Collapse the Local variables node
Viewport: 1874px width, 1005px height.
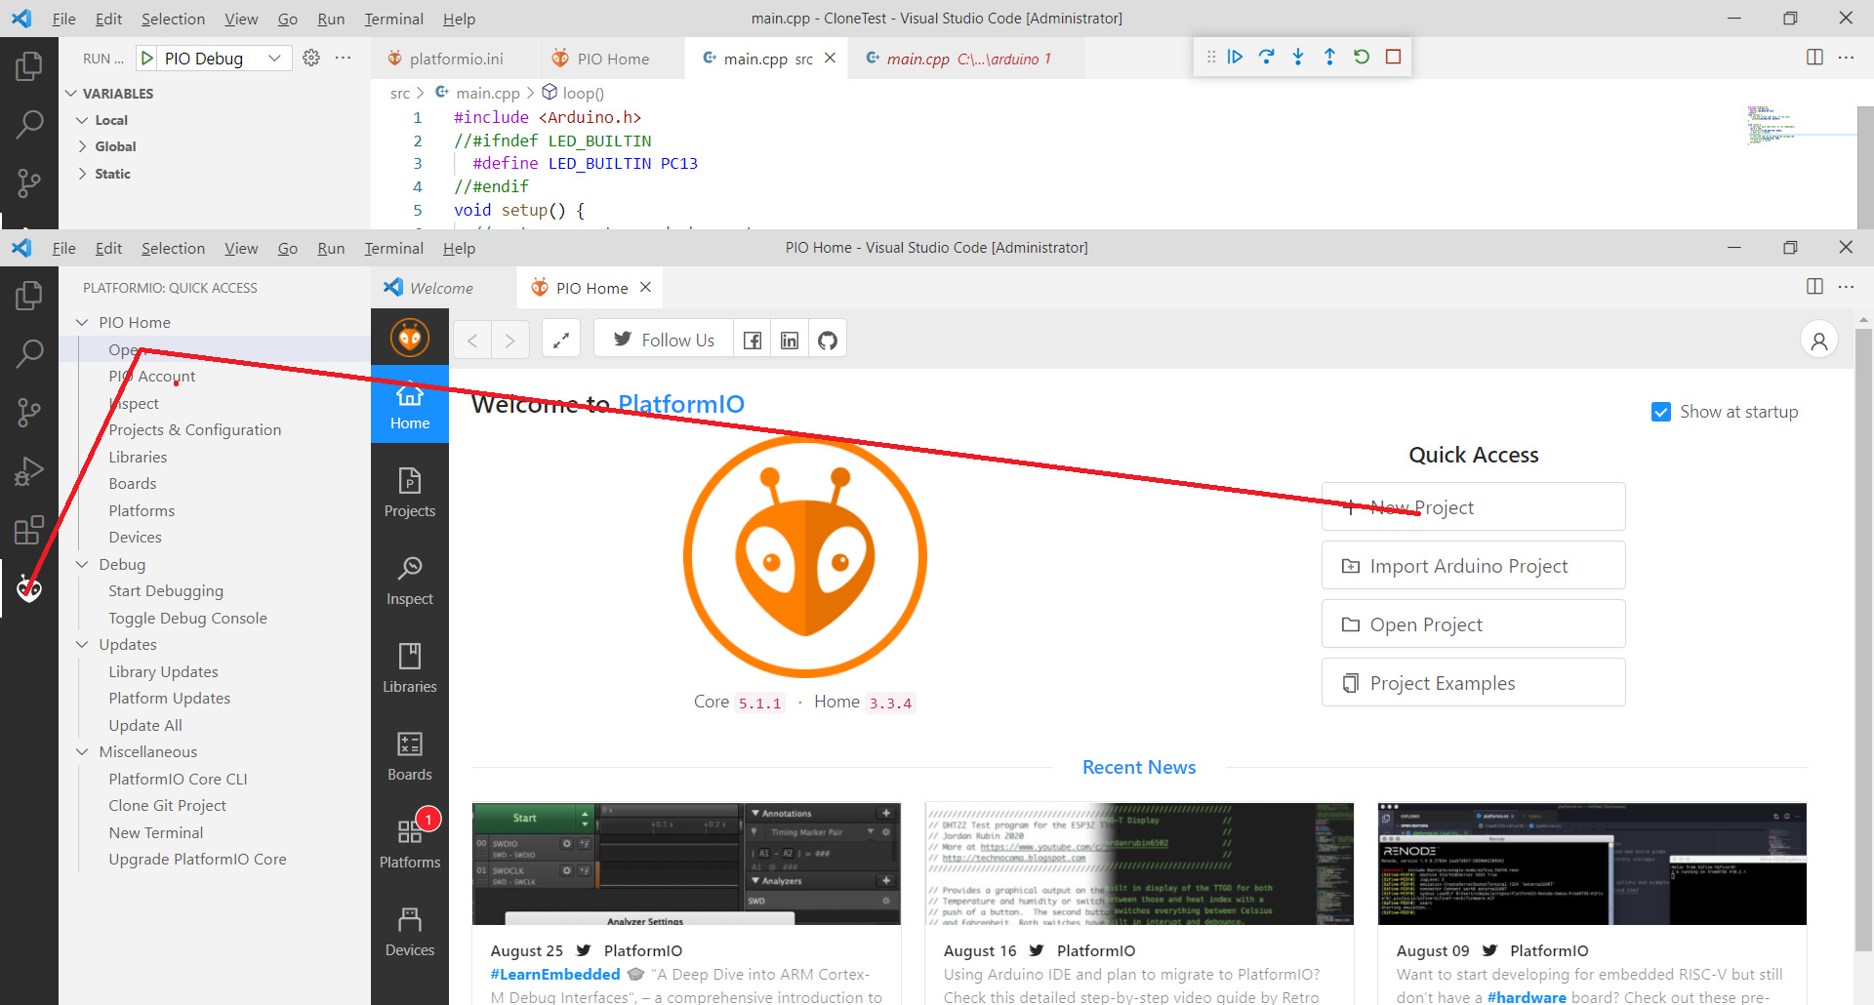[82, 120]
